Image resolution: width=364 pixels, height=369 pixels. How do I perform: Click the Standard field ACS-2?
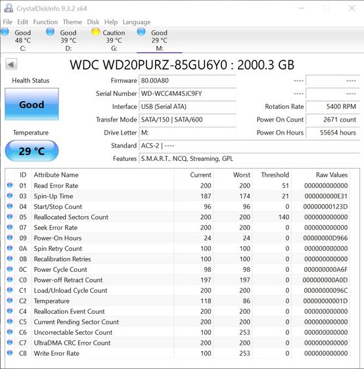[249, 146]
